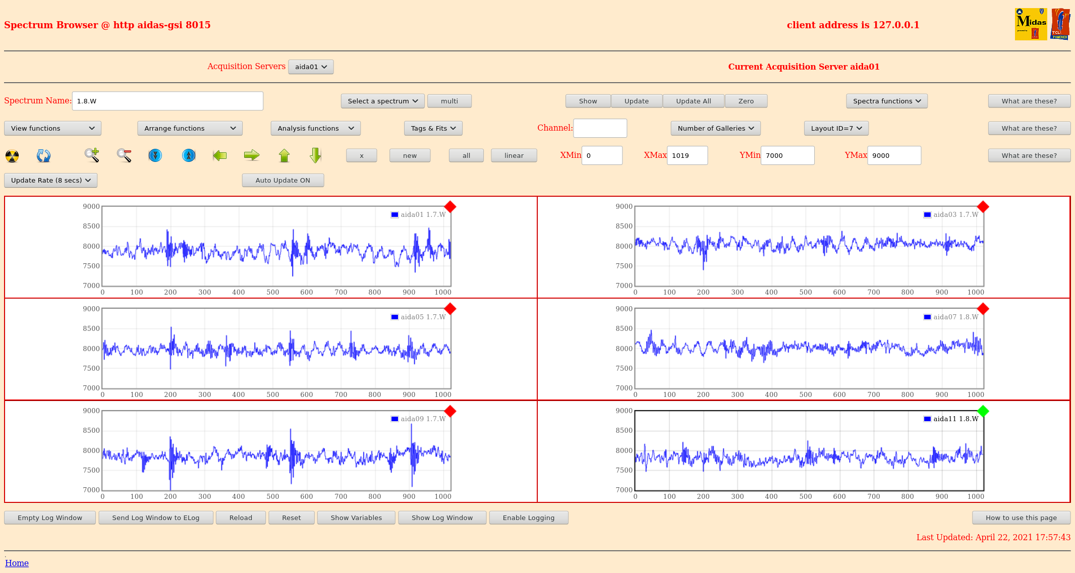Click the yellow radiation hazard icon
The height and width of the screenshot is (573, 1075).
pos(12,156)
